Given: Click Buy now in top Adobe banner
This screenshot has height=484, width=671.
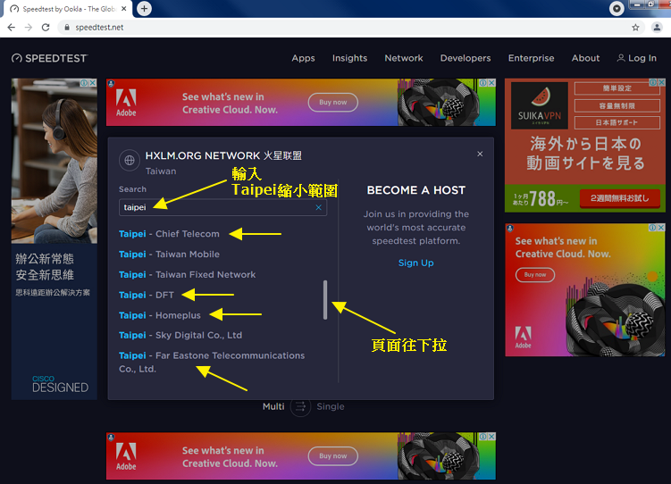Looking at the screenshot, I should (333, 102).
